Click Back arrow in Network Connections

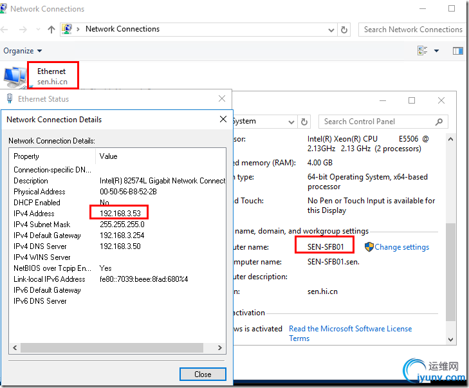coord(5,30)
